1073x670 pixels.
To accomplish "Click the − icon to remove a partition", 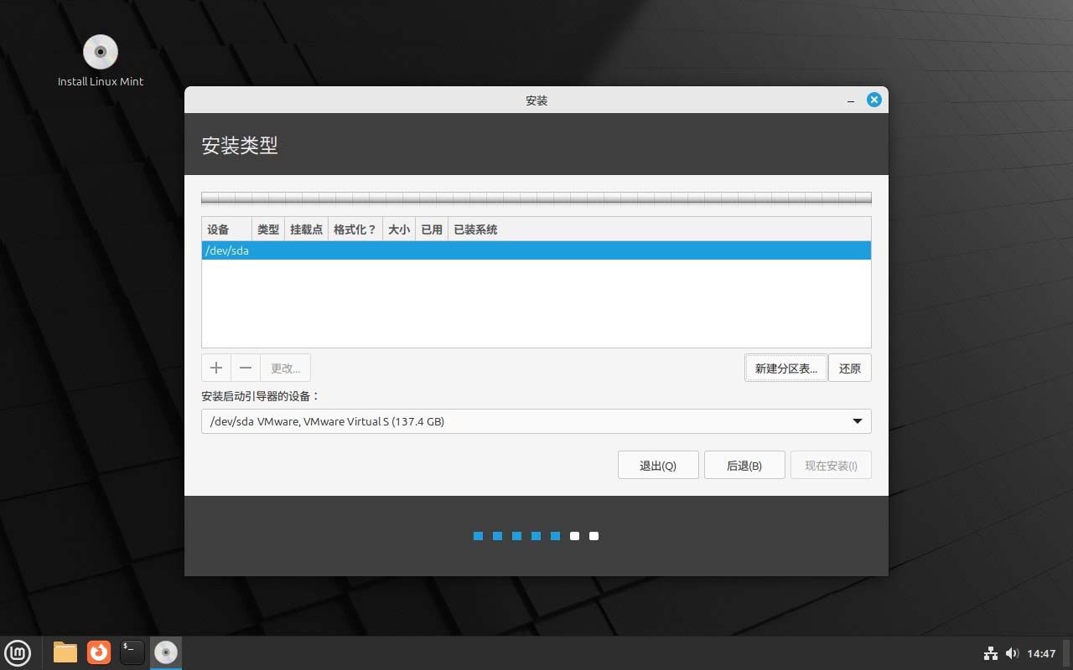I will [245, 367].
